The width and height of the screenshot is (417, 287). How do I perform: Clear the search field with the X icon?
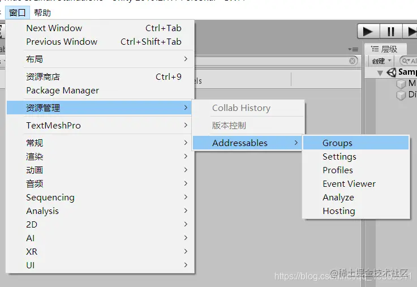point(352,61)
